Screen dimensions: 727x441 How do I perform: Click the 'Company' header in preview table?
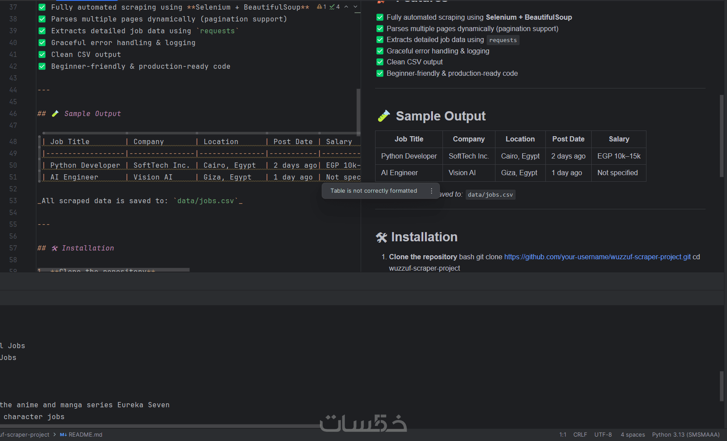click(x=469, y=139)
